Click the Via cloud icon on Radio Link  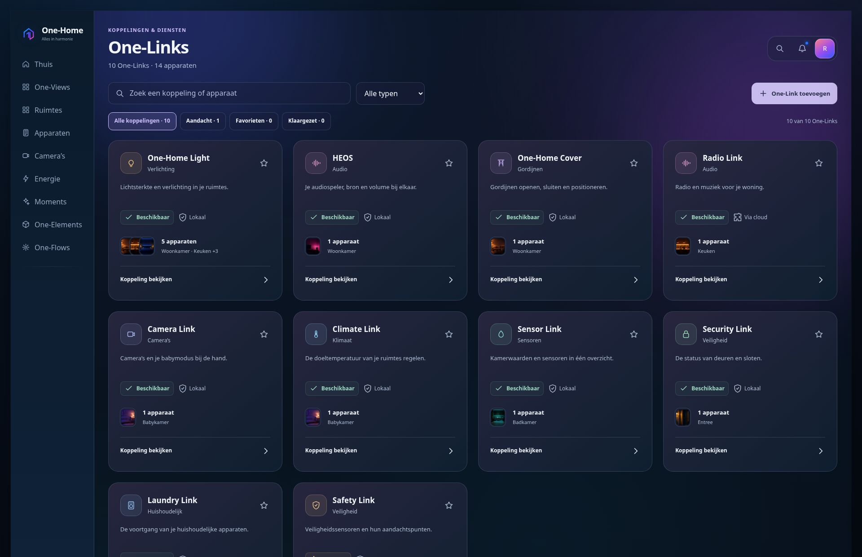[738, 217]
